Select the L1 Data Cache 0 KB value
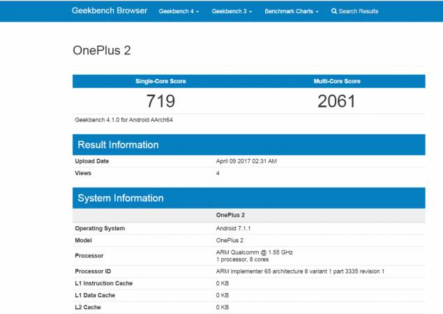Screen dimensions: 443x314 (x=223, y=295)
